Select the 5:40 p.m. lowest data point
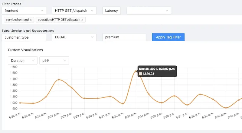Image resolution: width=242 pixels, height=133 pixels. (x=226, y=108)
